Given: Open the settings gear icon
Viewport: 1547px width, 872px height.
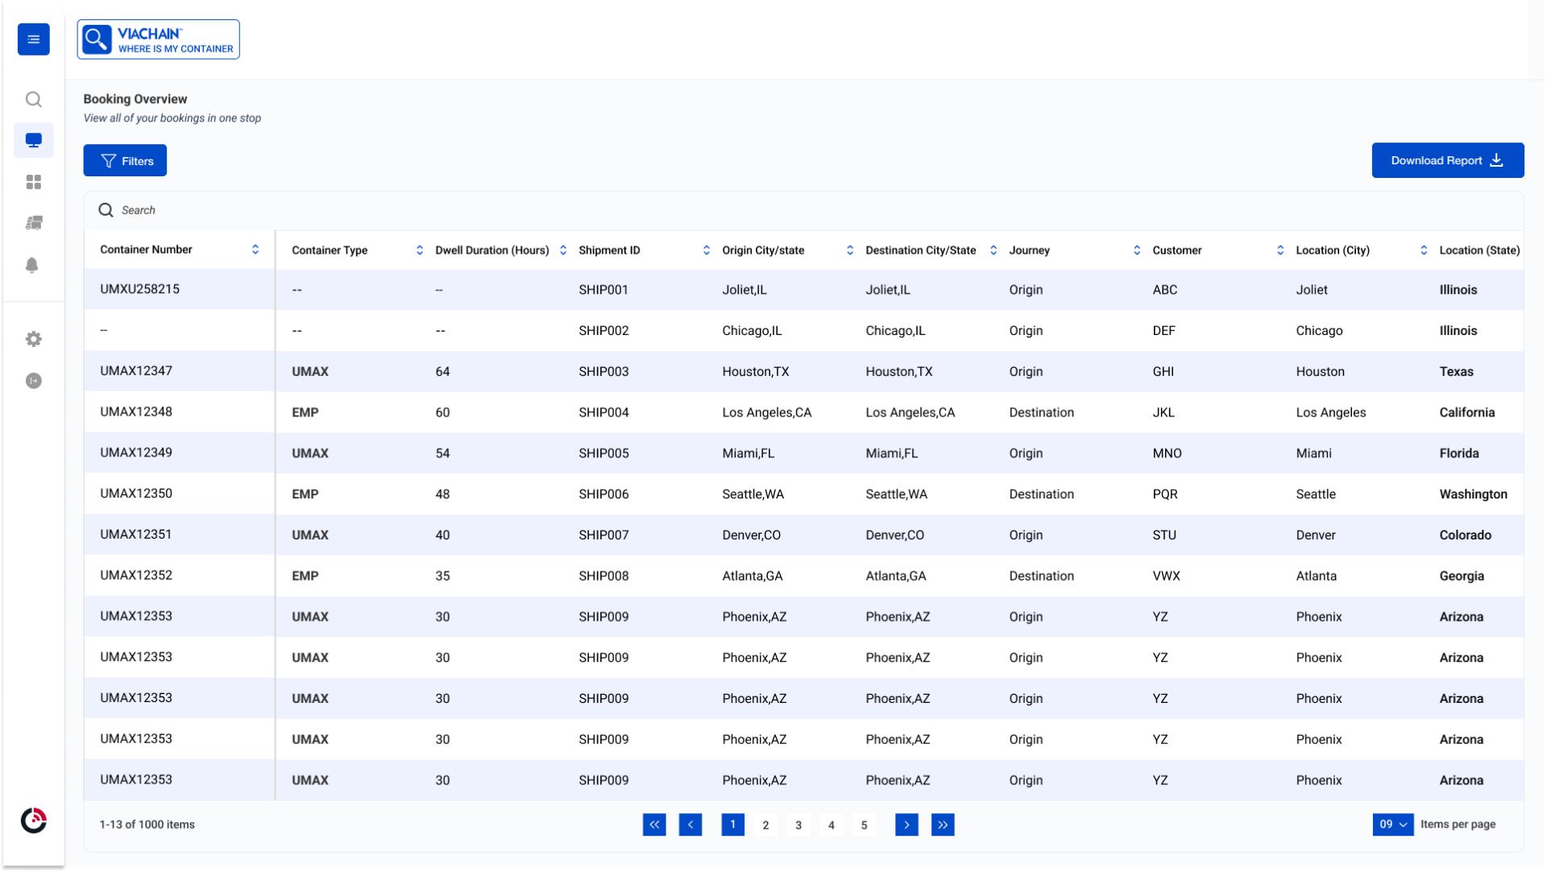Looking at the screenshot, I should pyautogui.click(x=34, y=339).
